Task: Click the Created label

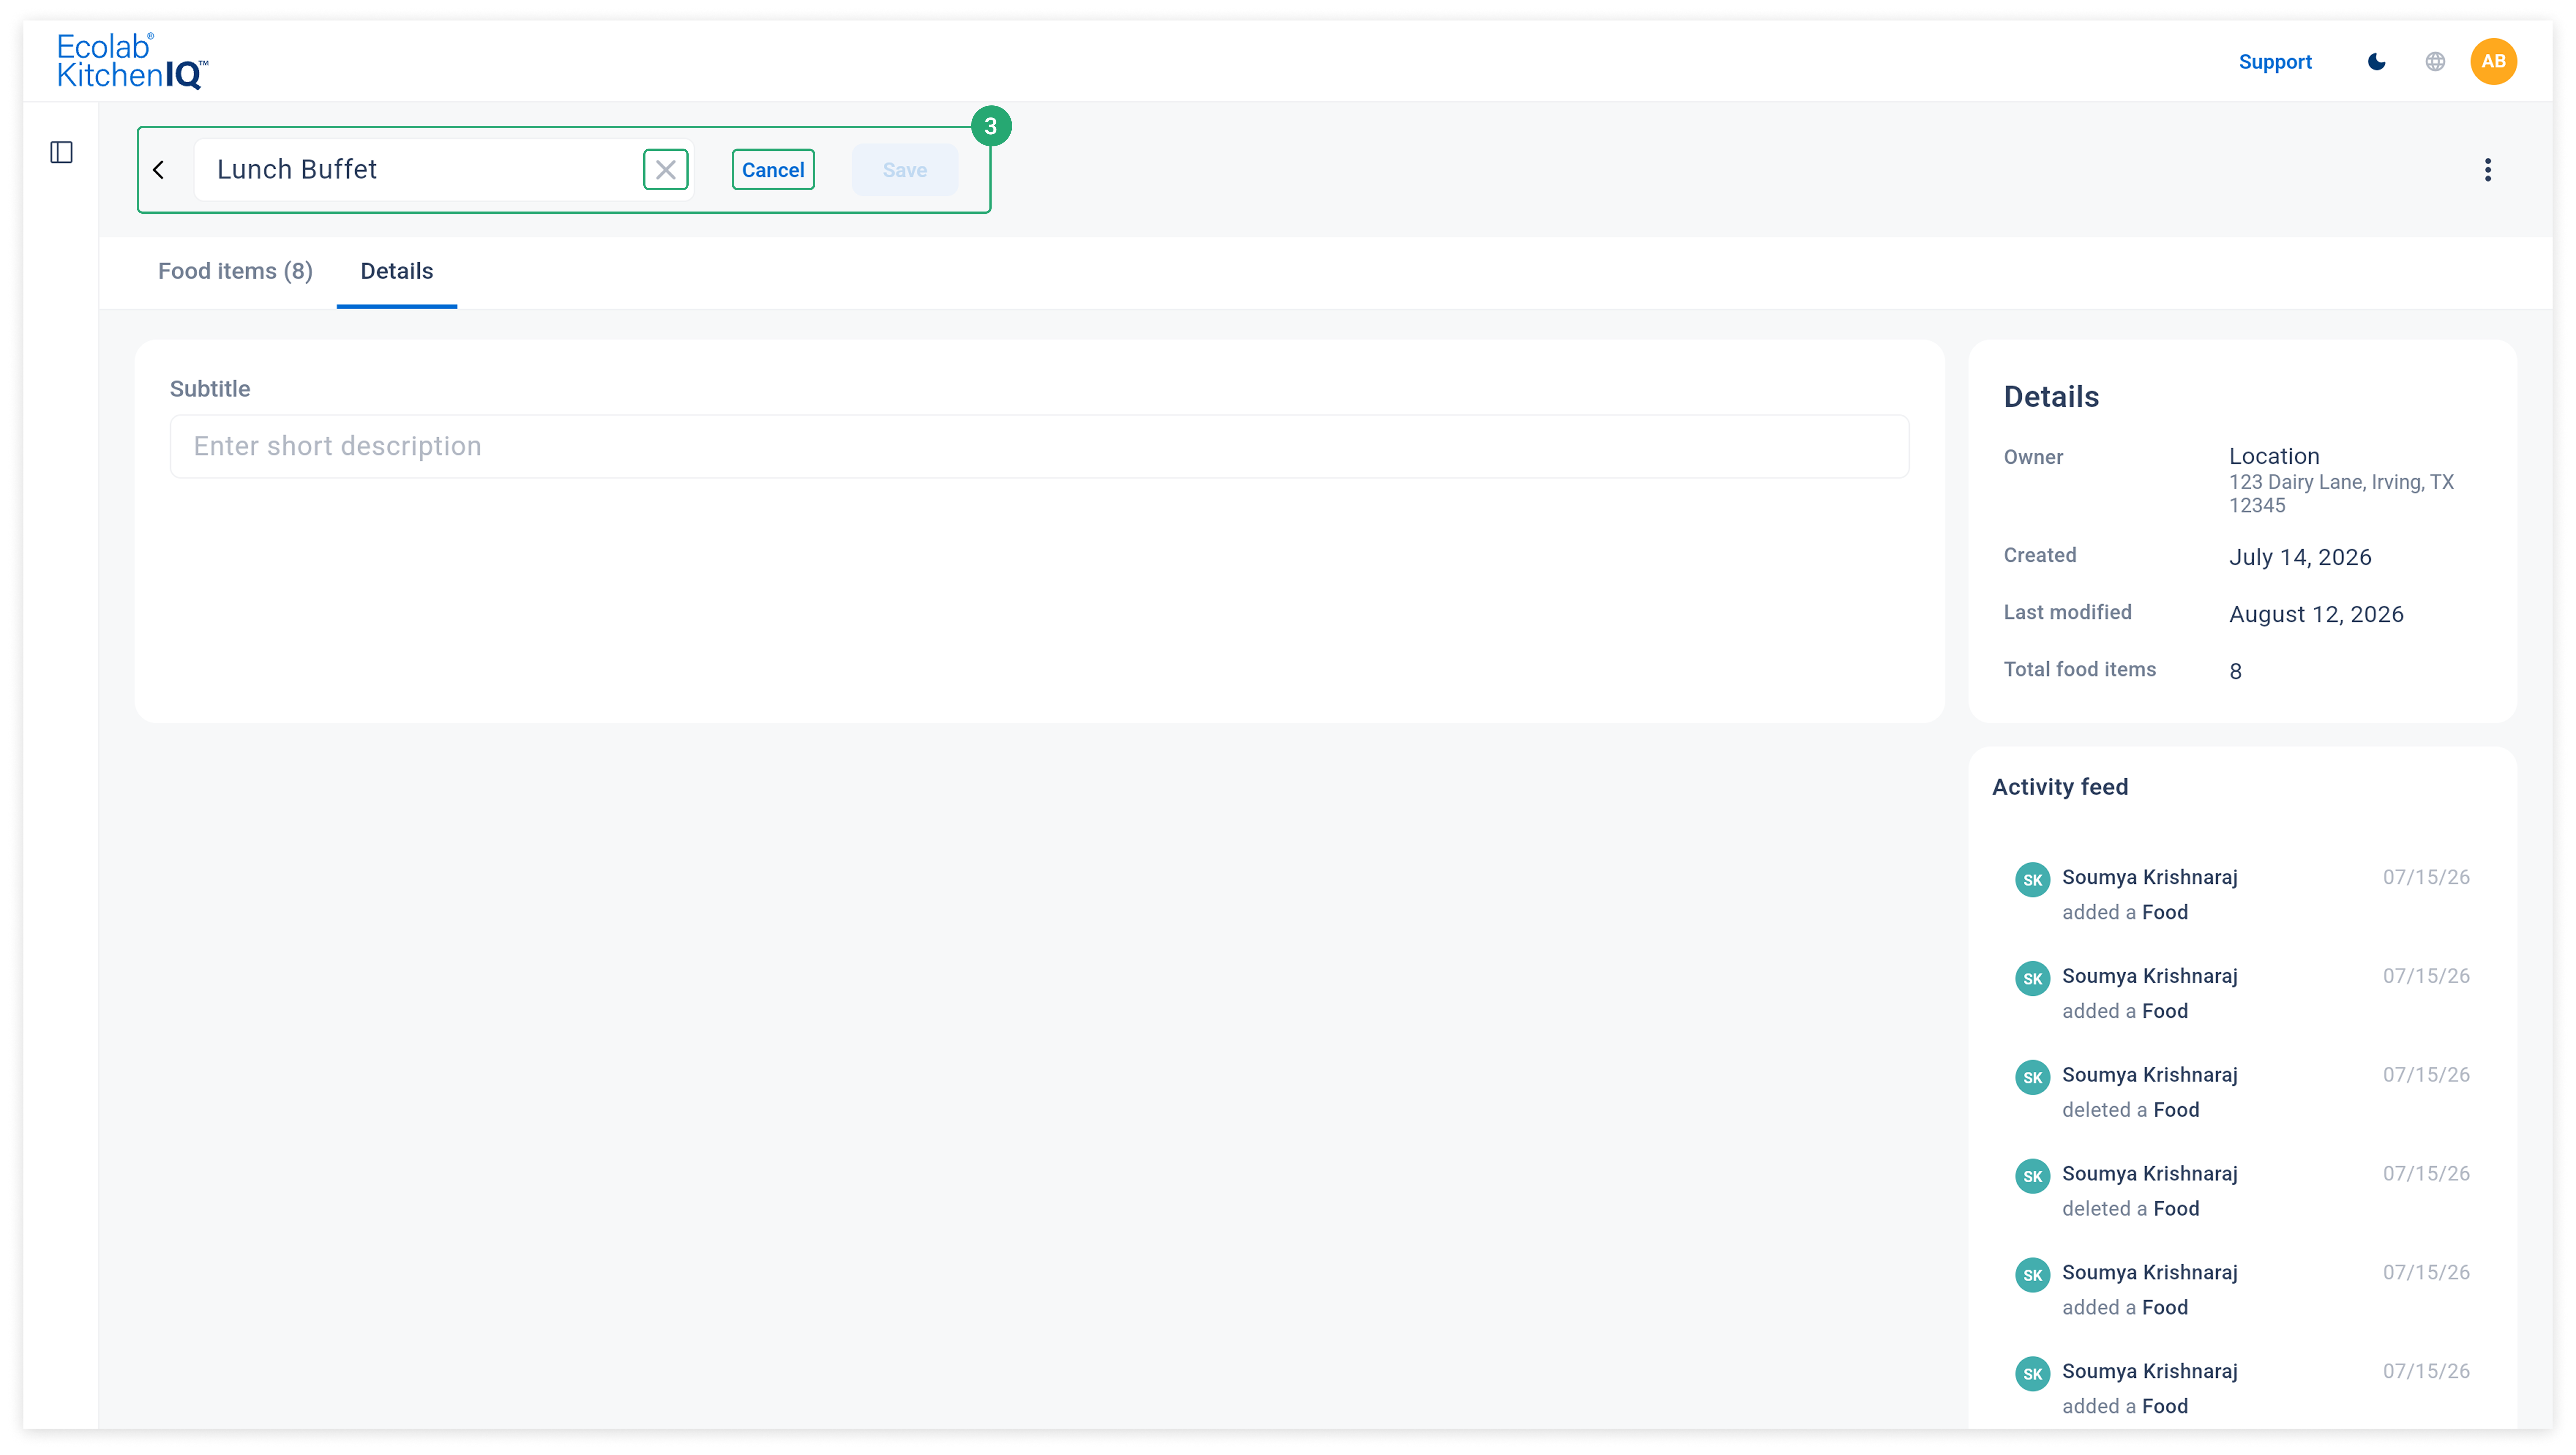Action: coord(2040,555)
